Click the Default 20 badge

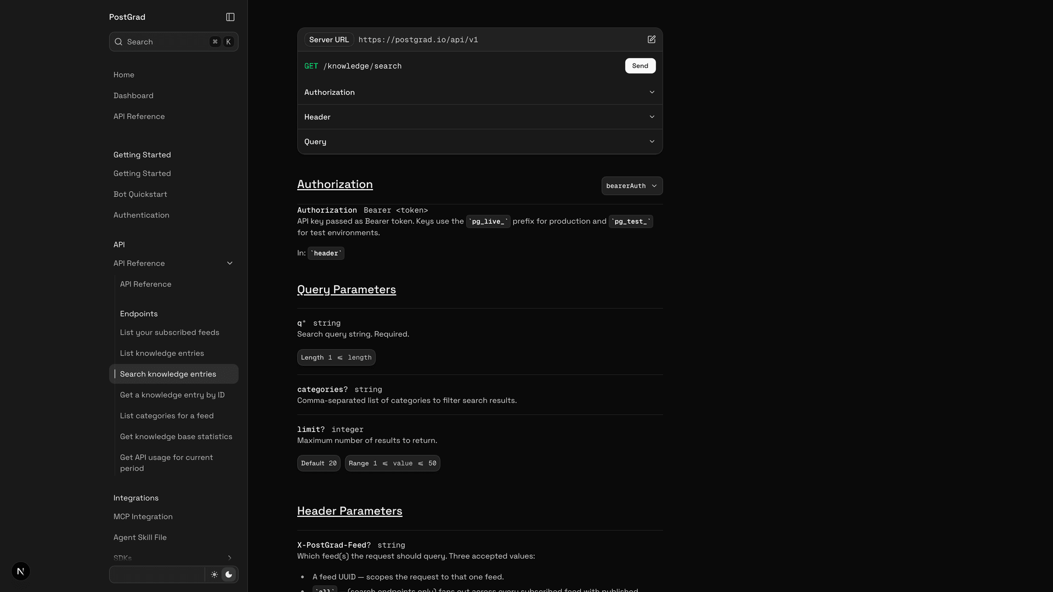(319, 463)
